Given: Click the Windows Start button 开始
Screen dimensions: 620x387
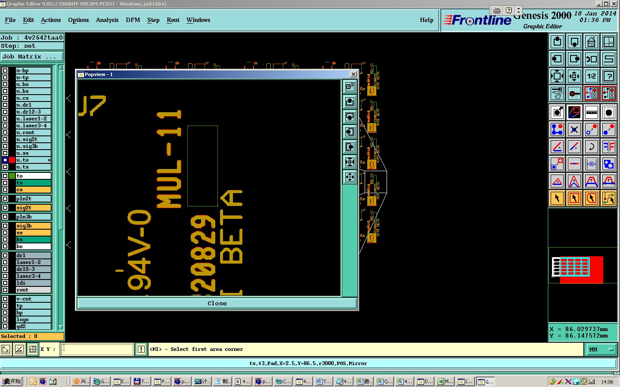Looking at the screenshot, I should point(12,381).
